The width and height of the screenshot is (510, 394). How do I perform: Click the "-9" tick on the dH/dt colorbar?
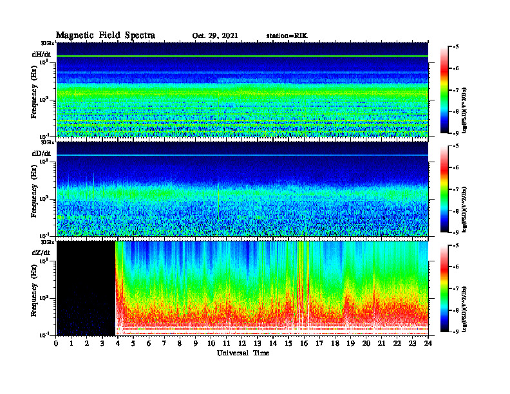456,133
